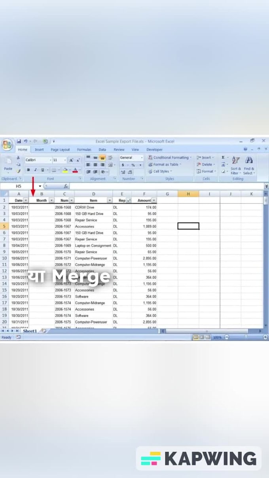Increase font size with Grow Font icon

(71, 160)
